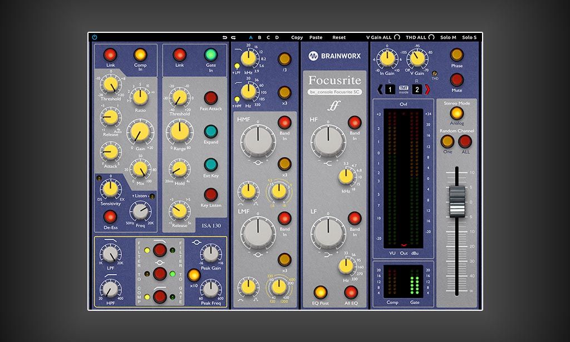Click the gate Range knob
The width and height of the screenshot is (570, 342).
coord(180,132)
